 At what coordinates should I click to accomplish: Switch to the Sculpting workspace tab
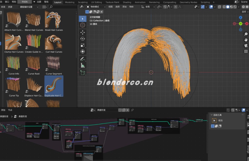83,2
